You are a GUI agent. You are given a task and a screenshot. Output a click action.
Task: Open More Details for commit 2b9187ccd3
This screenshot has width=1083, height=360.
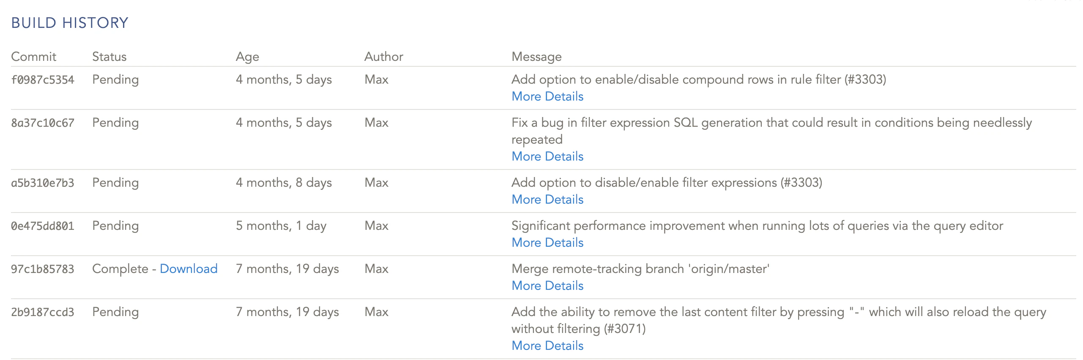547,346
